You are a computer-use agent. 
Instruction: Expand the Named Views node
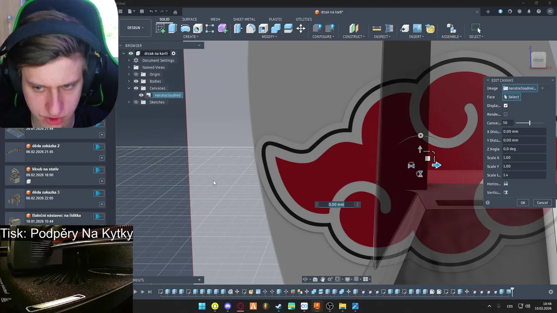pos(129,67)
